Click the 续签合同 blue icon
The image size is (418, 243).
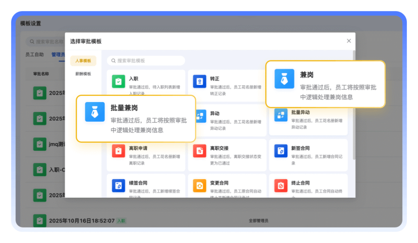click(118, 186)
